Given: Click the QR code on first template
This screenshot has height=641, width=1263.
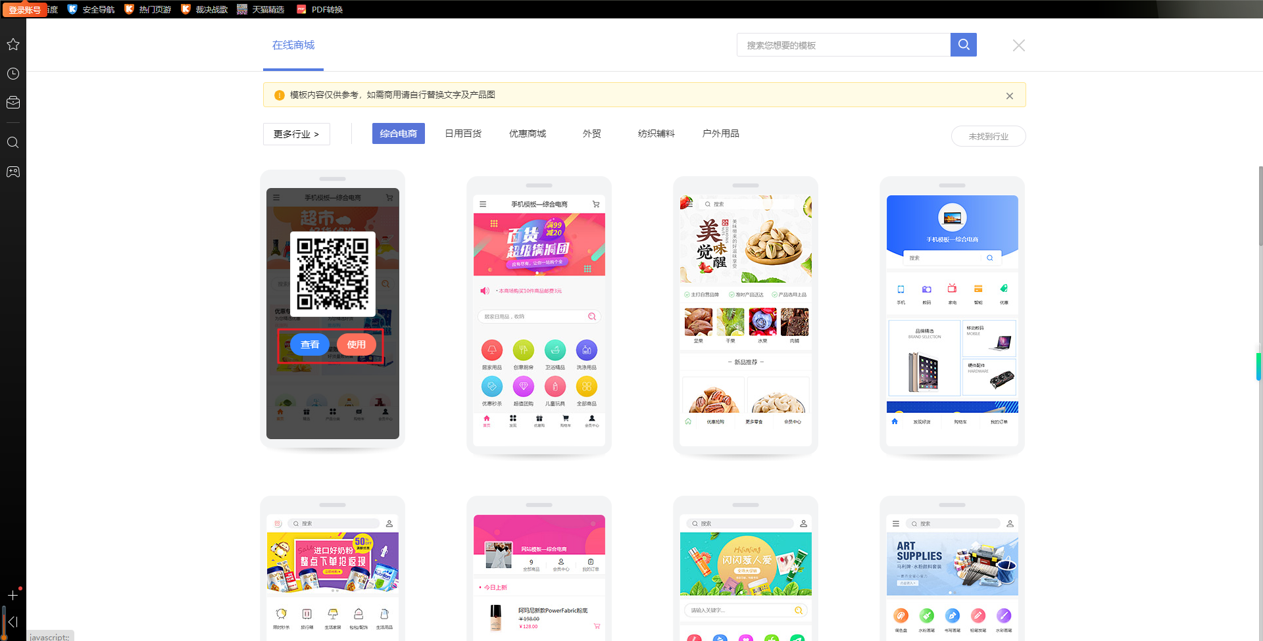Looking at the screenshot, I should point(333,273).
